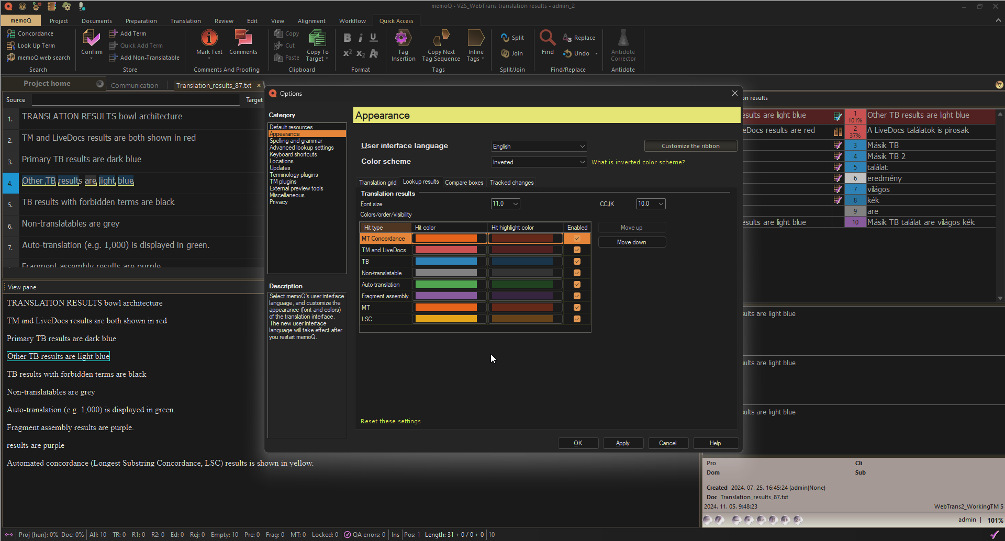Pick the TB hit color swatch
This screenshot has width=1005, height=541.
click(449, 261)
